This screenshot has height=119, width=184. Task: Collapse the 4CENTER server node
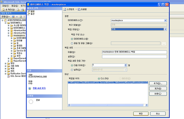(x=3, y=20)
